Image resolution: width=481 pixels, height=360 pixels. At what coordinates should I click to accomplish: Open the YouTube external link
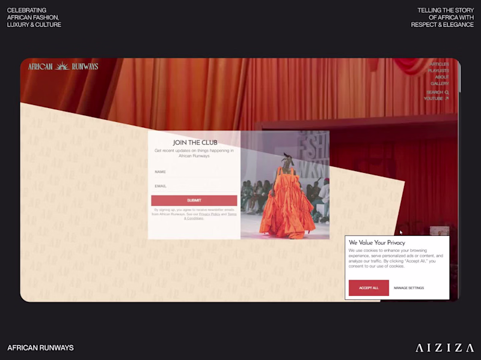coord(437,98)
